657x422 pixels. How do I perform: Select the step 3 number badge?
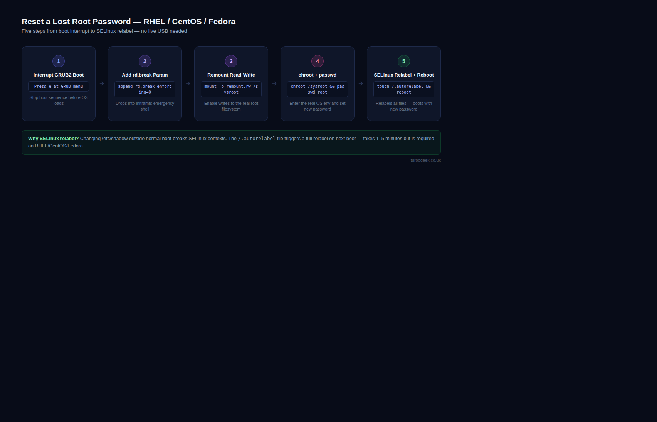[x=231, y=61]
